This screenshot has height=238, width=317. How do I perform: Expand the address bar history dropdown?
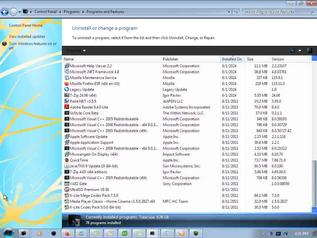pos(229,12)
